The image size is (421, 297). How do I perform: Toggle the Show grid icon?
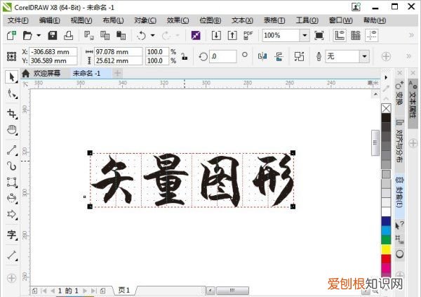(356, 36)
